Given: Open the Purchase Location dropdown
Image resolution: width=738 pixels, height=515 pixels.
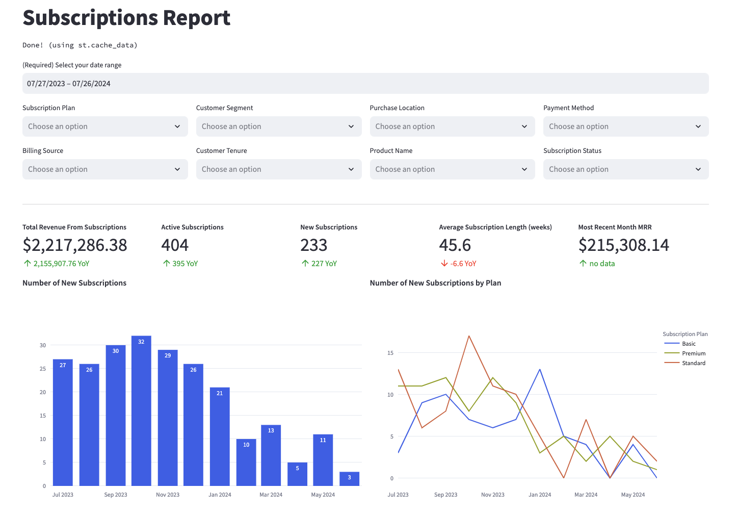Looking at the screenshot, I should pyautogui.click(x=452, y=126).
